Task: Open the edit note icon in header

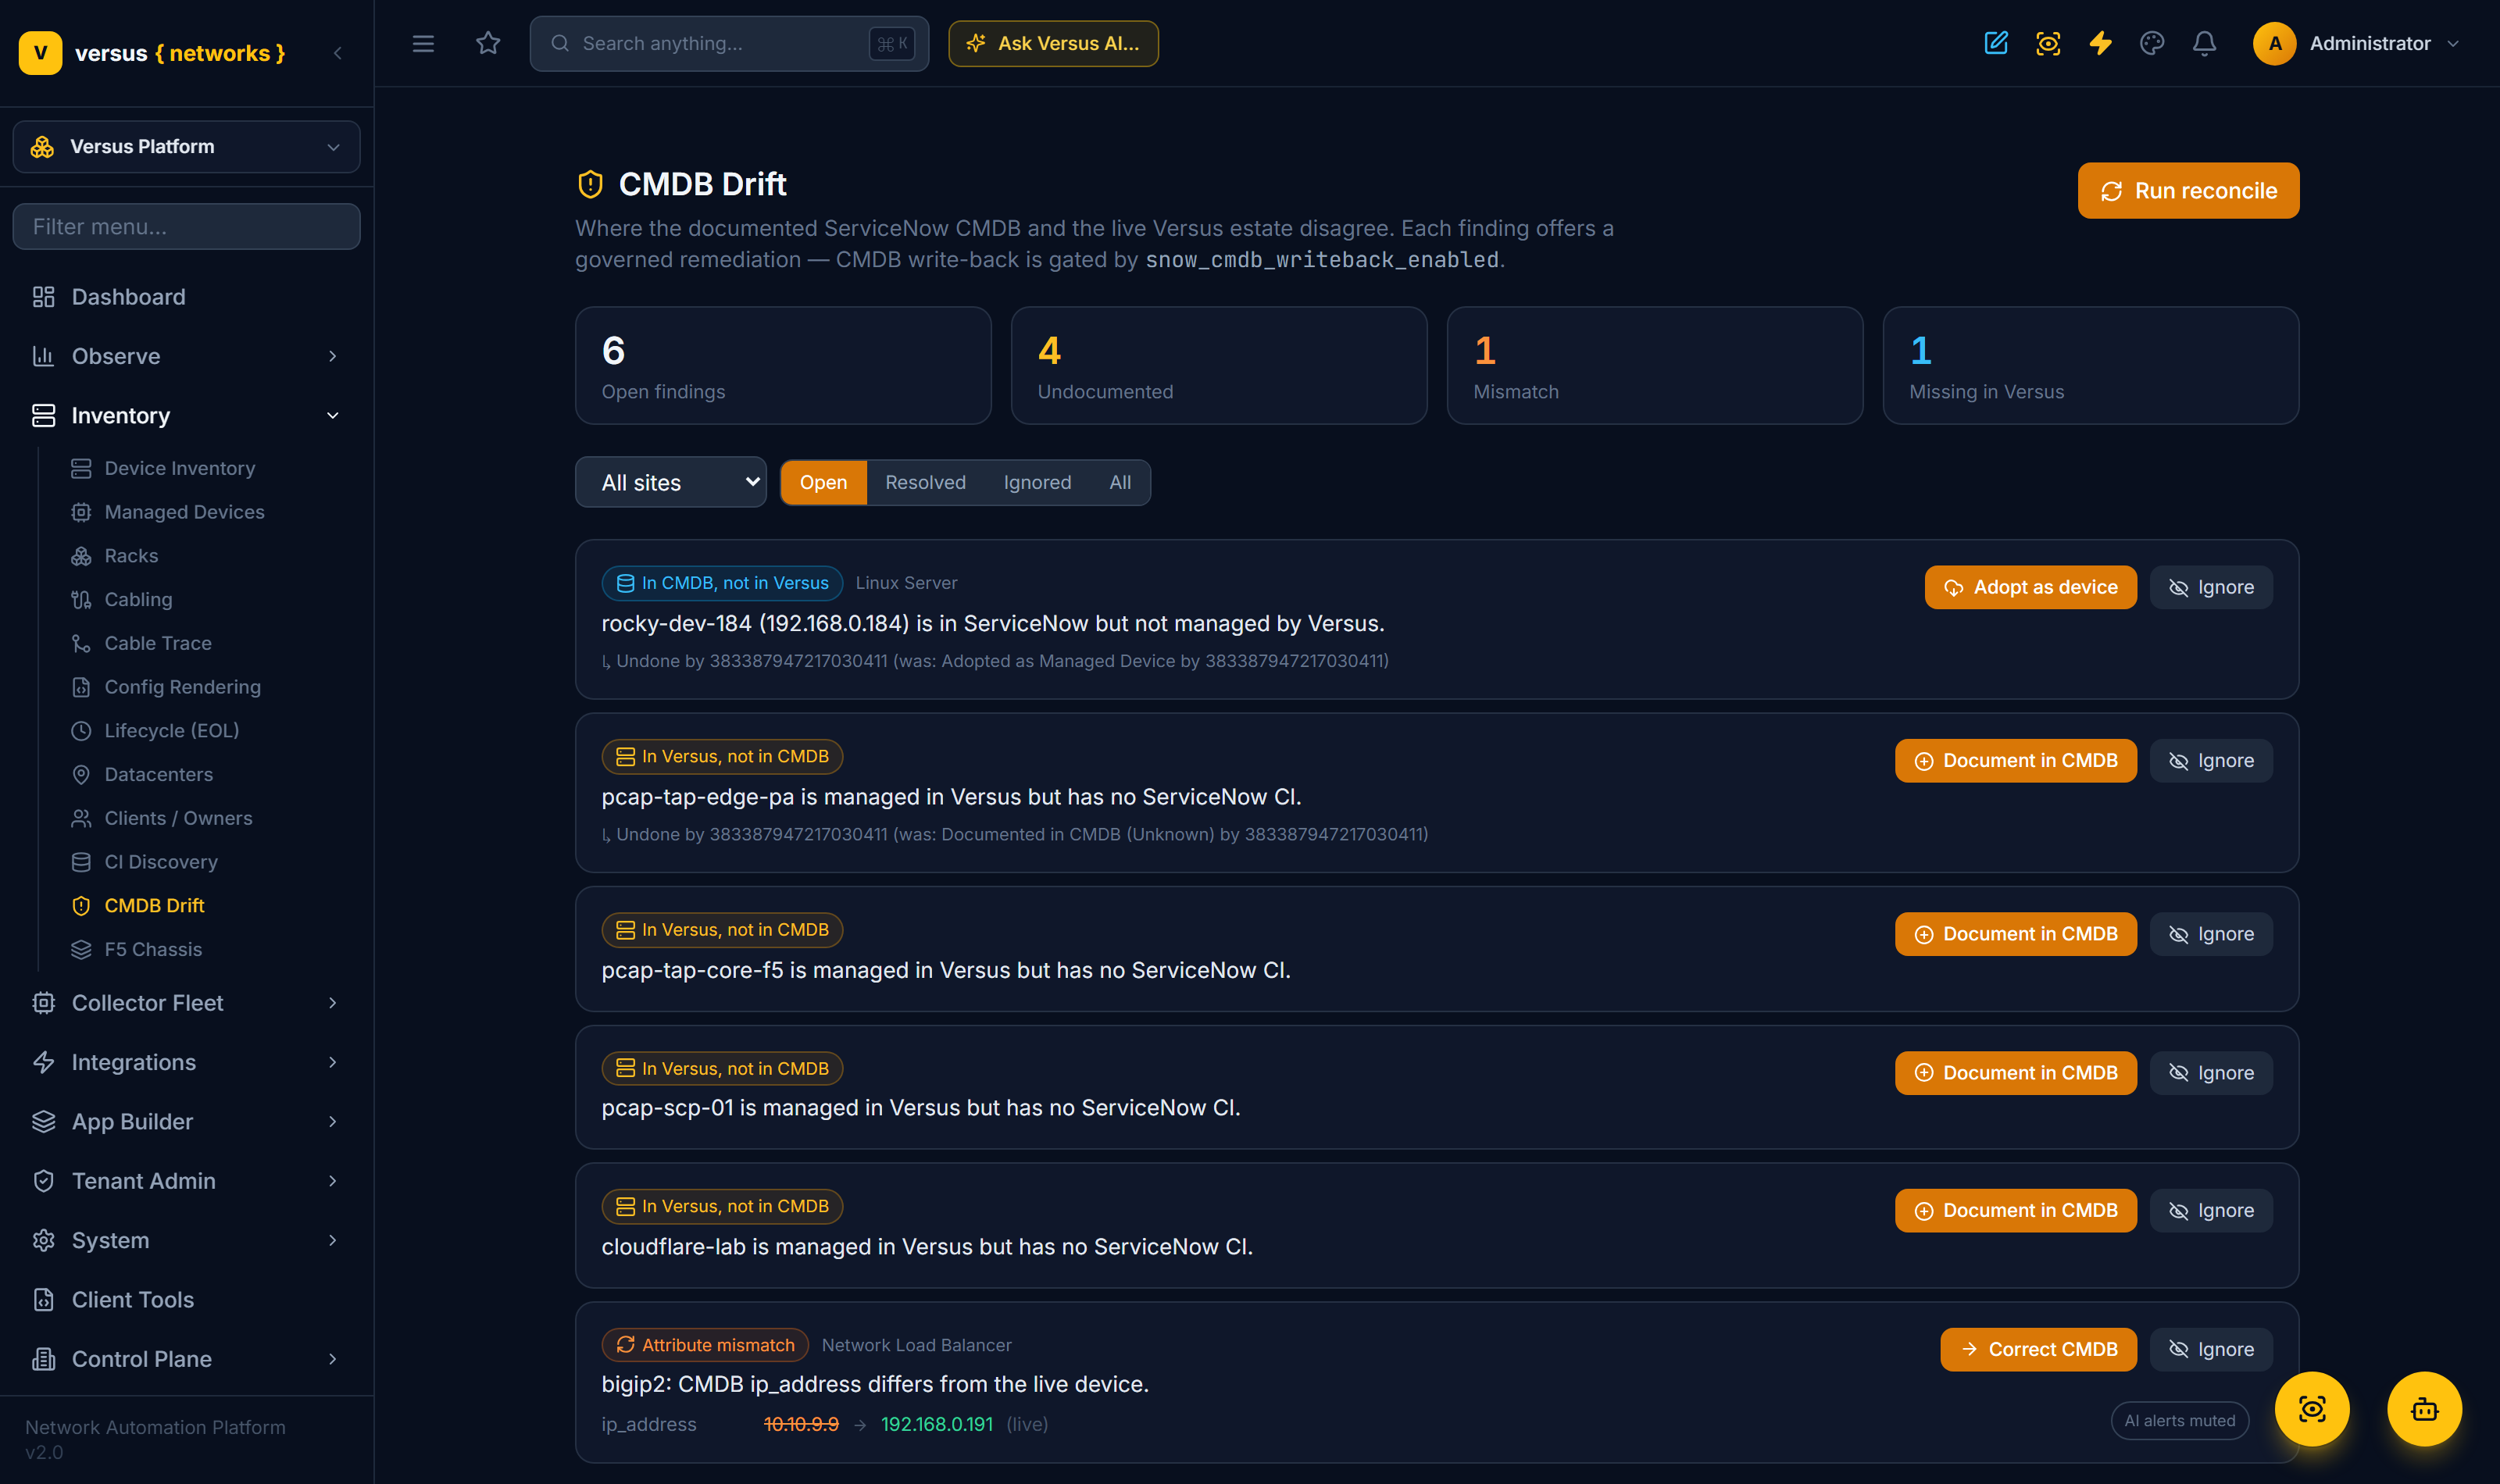Action: [x=1996, y=43]
